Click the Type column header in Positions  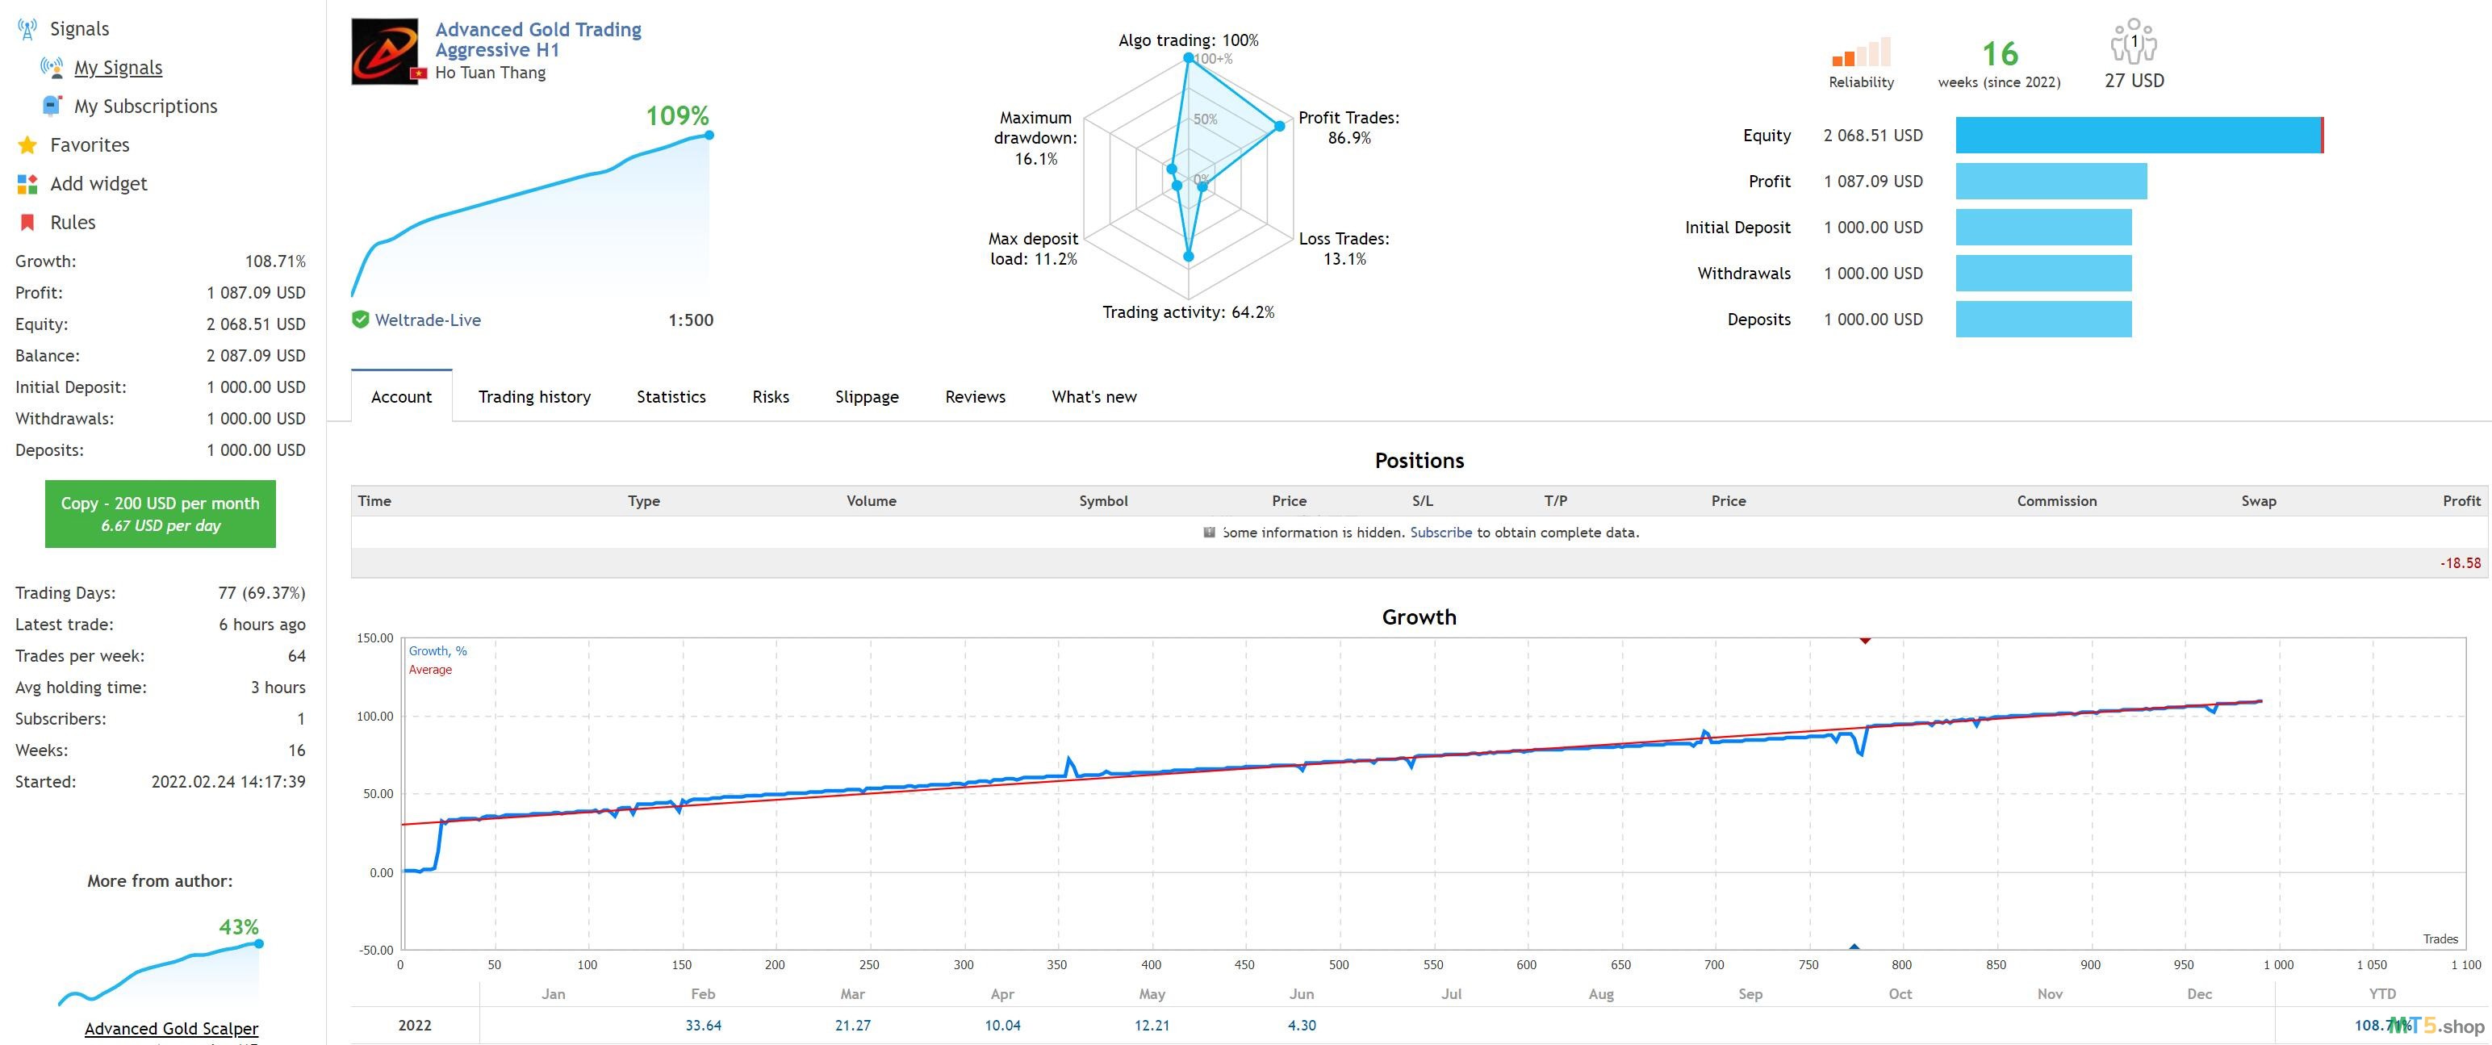(x=643, y=500)
